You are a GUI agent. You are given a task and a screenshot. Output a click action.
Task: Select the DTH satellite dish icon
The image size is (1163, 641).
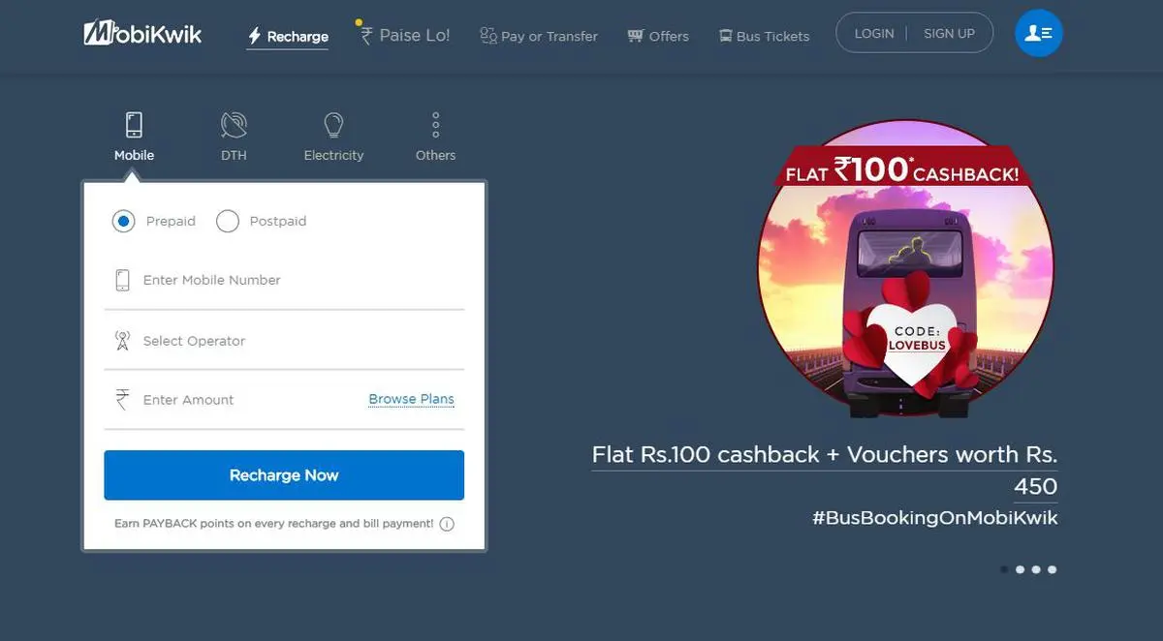point(234,124)
